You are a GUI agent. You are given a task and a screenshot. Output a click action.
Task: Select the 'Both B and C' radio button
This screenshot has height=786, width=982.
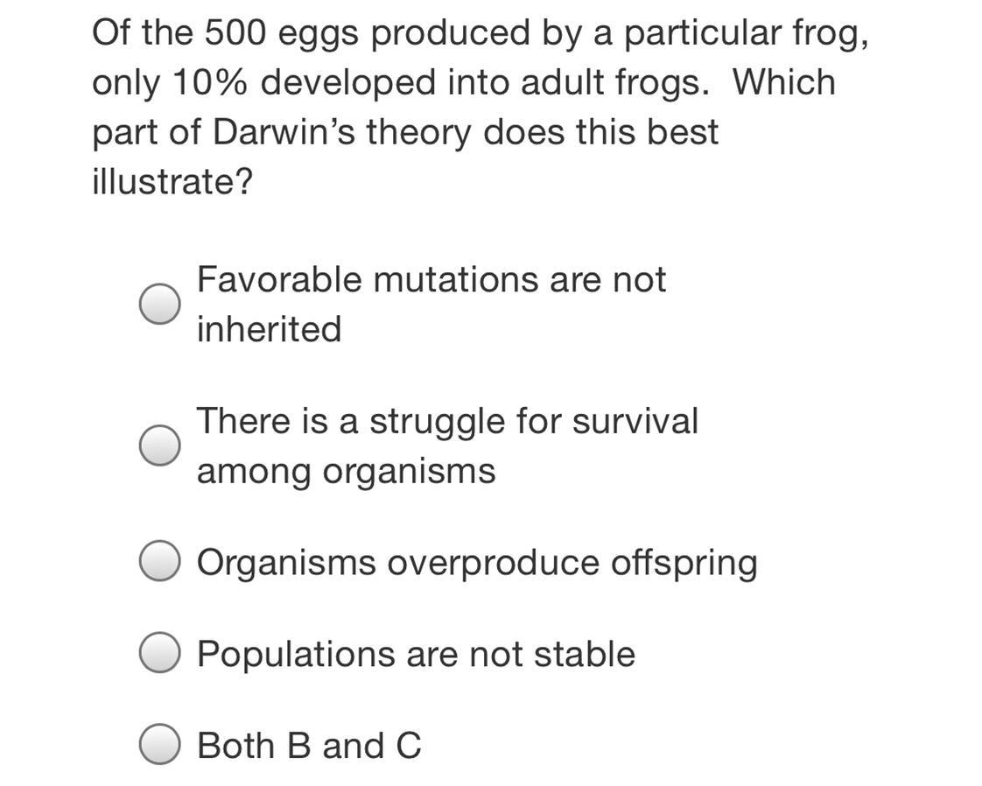coord(159,744)
